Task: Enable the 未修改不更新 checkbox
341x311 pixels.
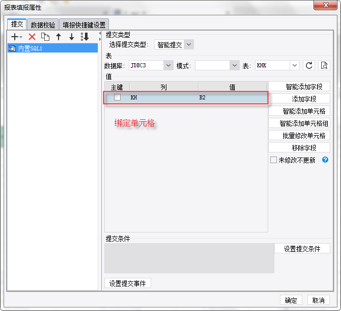Action: tap(273, 160)
